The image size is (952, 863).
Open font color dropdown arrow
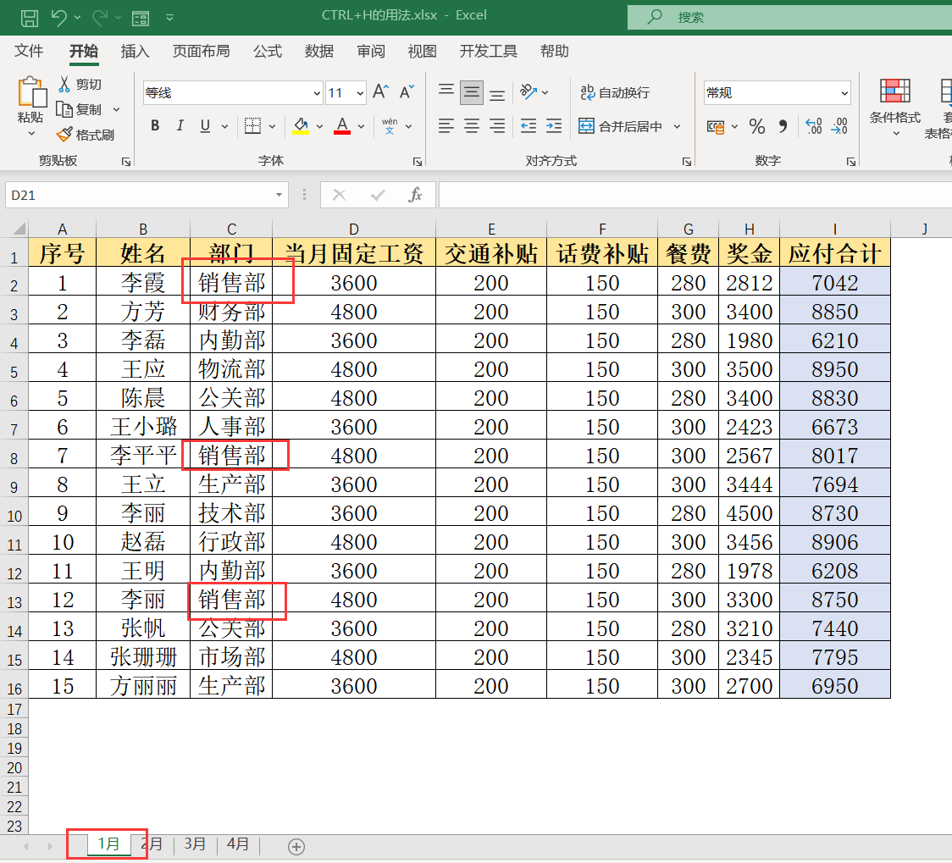(x=362, y=126)
